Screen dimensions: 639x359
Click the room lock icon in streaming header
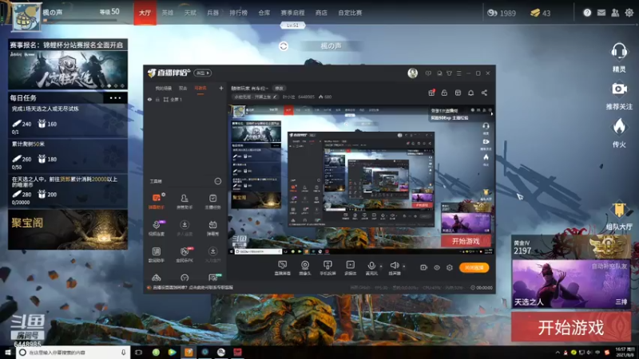coord(444,93)
